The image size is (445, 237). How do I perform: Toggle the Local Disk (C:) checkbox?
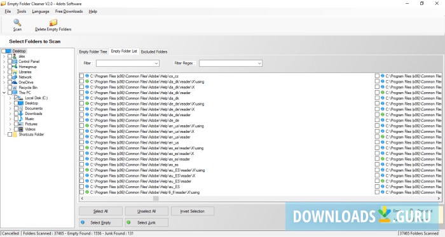tap(16, 98)
